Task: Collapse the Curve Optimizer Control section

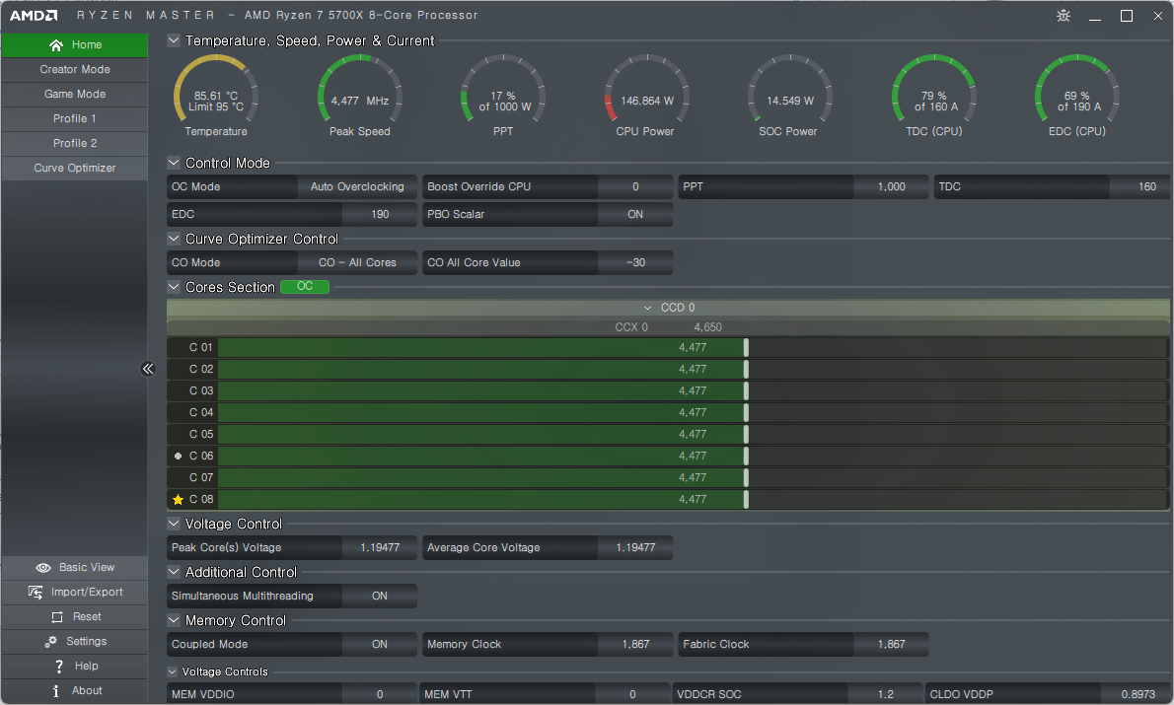Action: click(174, 239)
